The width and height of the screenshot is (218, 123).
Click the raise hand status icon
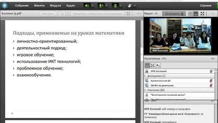pos(129,5)
